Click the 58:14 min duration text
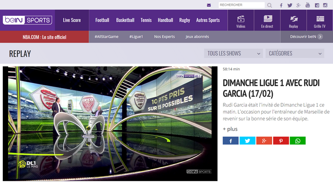 231,69
